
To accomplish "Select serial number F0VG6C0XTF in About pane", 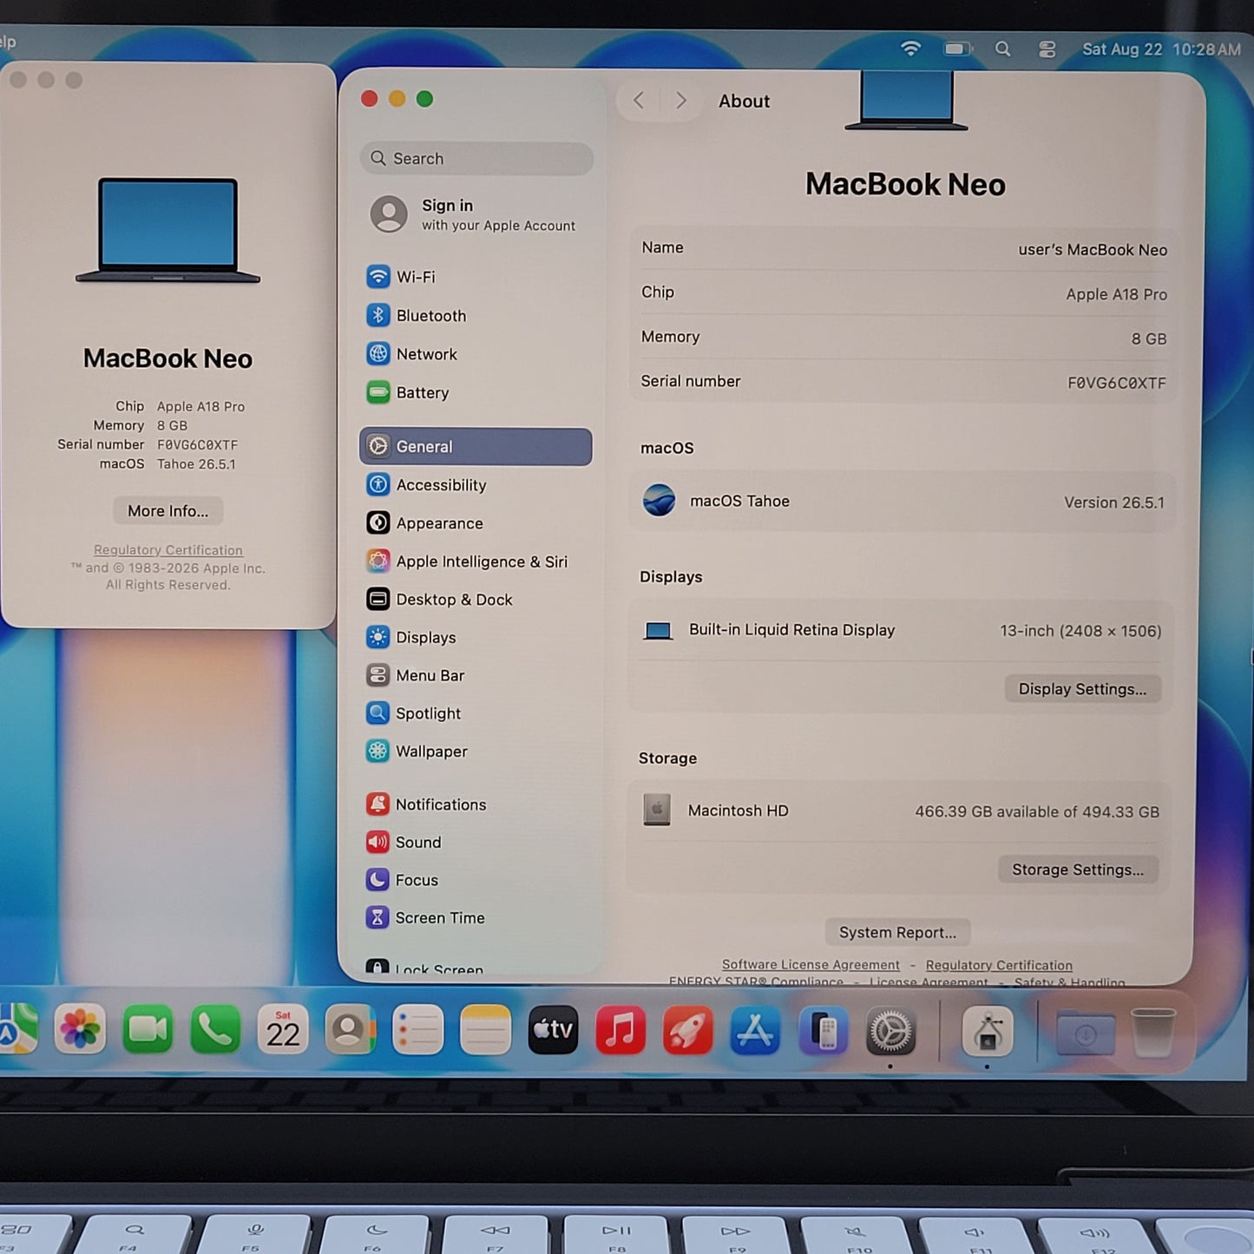I will (x=1116, y=383).
